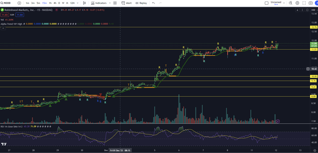
Task: Enter fullscreen mode
Action: click(304, 3)
